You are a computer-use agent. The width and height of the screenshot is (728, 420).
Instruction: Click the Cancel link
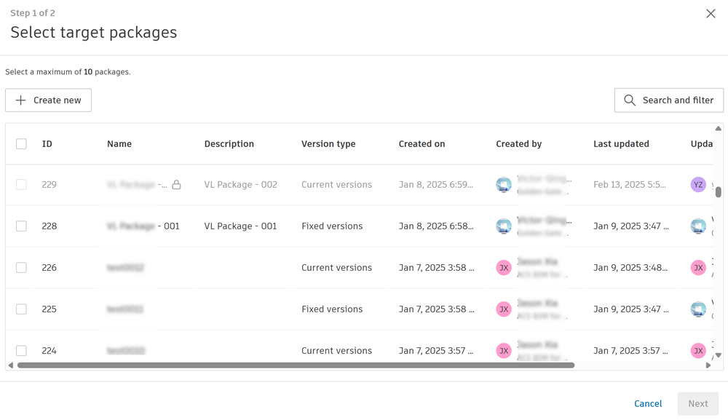point(648,404)
